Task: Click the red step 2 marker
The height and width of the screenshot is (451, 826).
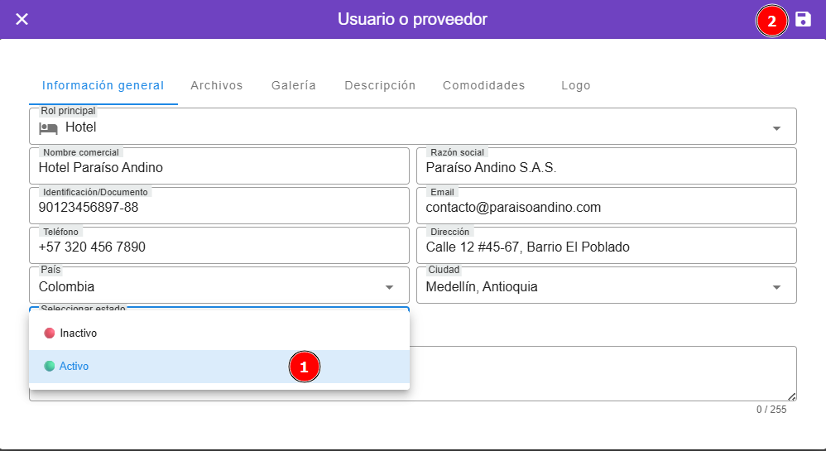Action: tap(771, 22)
